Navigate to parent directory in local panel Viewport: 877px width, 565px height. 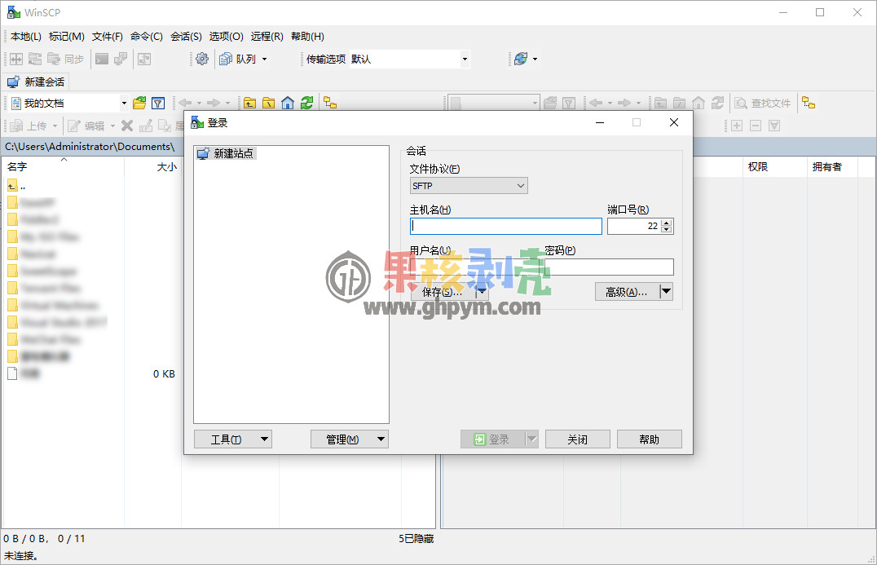(249, 103)
